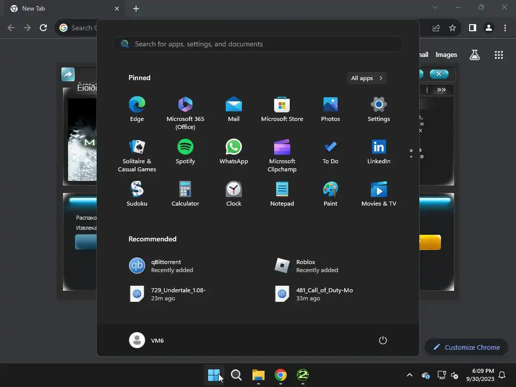Open the power options button
Viewport: 516px width, 387px height.
coord(383,340)
